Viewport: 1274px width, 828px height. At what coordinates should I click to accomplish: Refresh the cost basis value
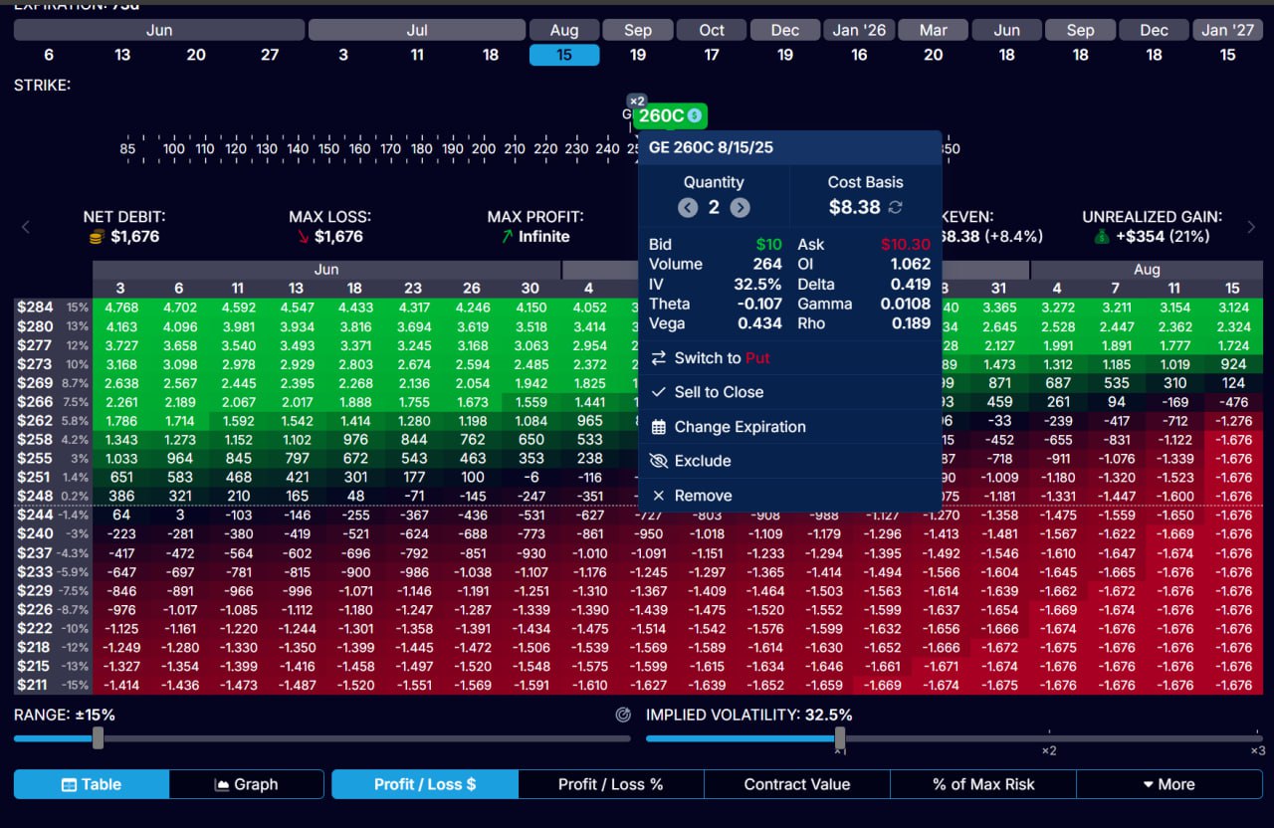coord(896,207)
